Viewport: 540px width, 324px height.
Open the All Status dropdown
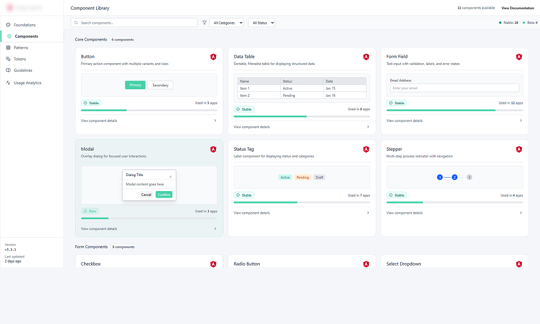click(261, 23)
